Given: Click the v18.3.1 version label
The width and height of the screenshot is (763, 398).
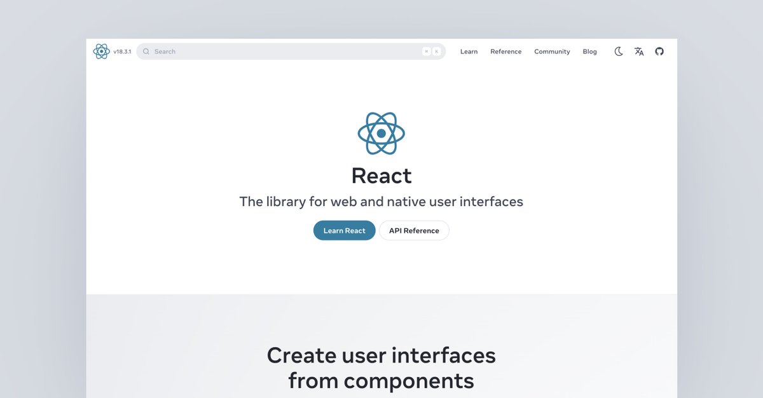Looking at the screenshot, I should point(122,51).
